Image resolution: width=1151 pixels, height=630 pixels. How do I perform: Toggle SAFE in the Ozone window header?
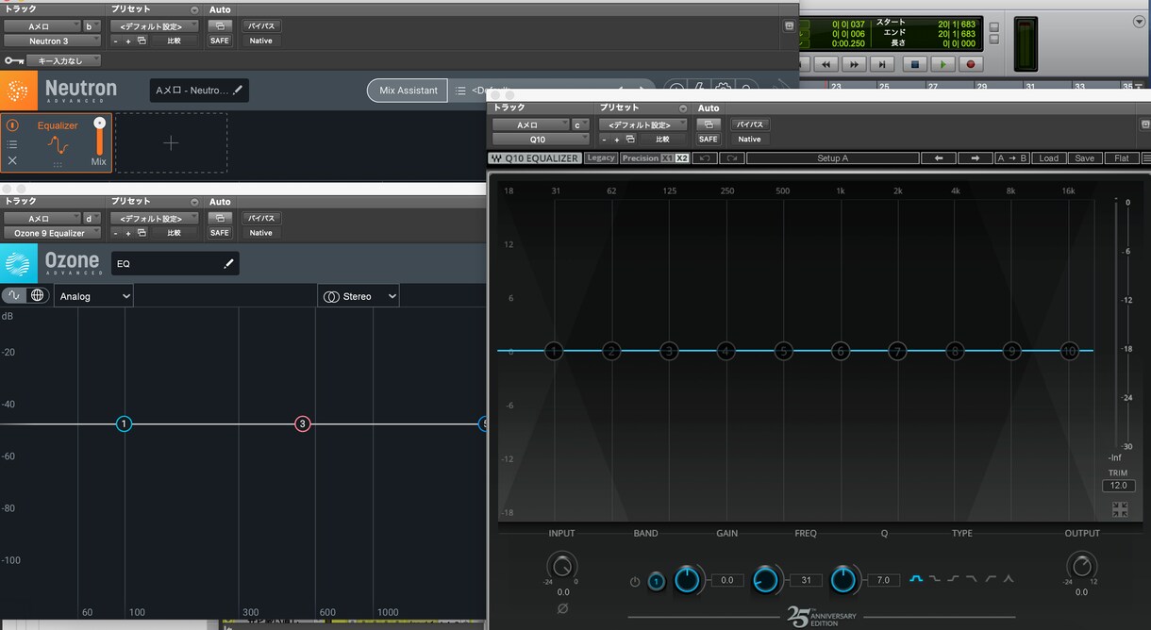[x=220, y=233]
